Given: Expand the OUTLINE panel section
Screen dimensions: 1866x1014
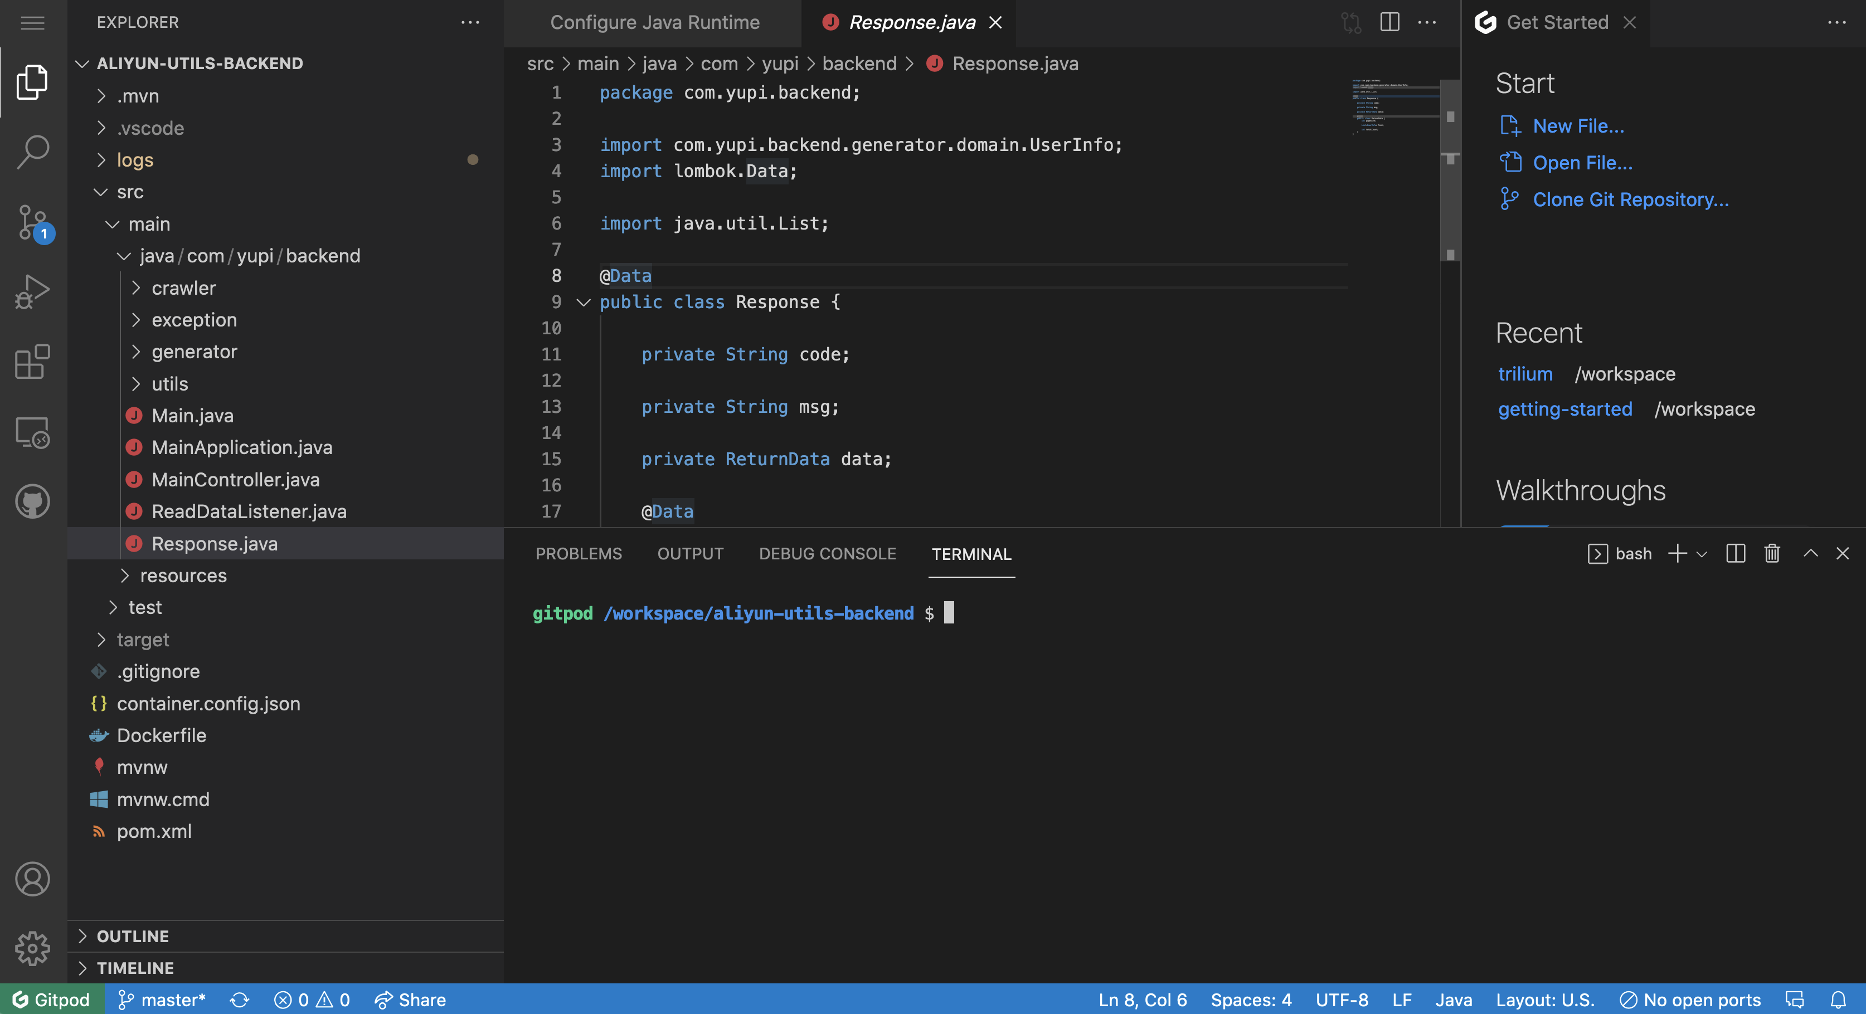Looking at the screenshot, I should [134, 934].
